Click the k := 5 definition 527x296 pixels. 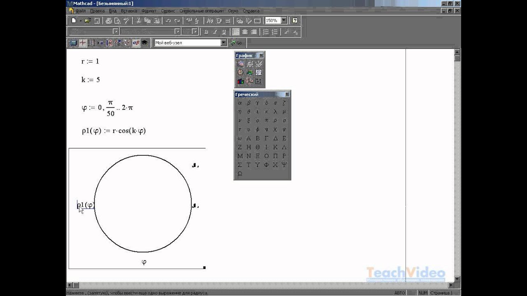91,80
